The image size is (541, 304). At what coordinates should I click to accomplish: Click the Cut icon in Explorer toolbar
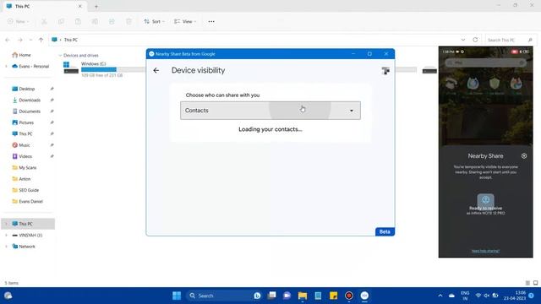(x=44, y=21)
